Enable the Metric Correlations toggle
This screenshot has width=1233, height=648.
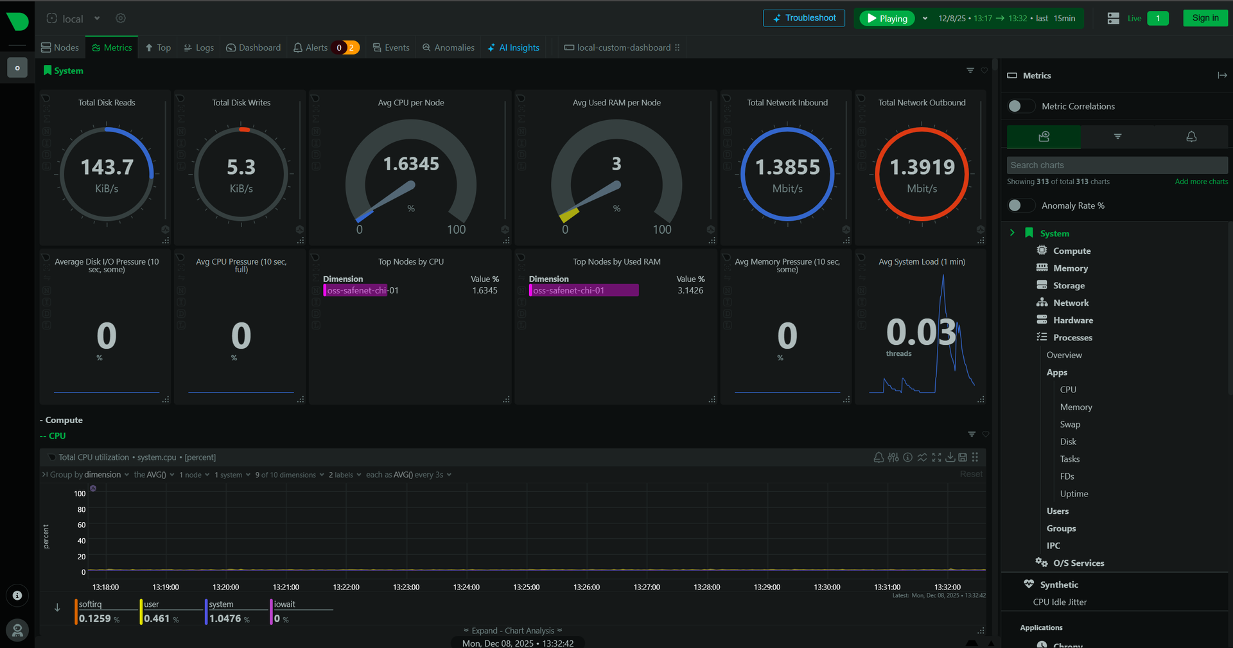(x=1020, y=106)
